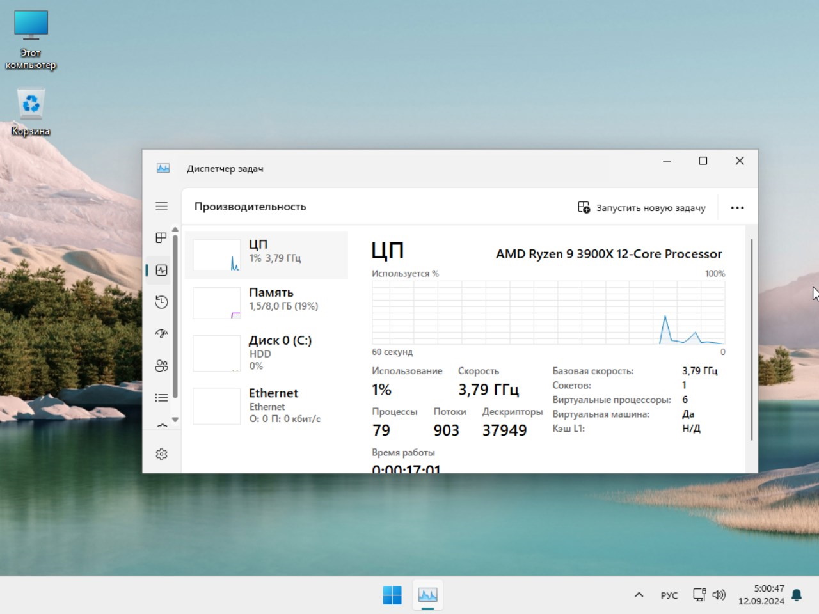Click the Task Manager taskbar icon
The width and height of the screenshot is (819, 614).
427,595
